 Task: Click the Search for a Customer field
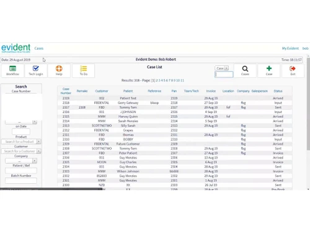pos(19,151)
